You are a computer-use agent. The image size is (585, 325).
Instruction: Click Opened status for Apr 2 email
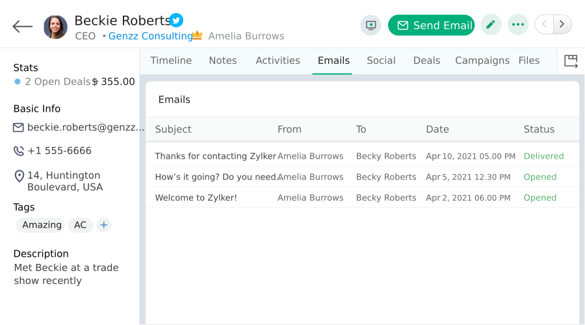[540, 198]
